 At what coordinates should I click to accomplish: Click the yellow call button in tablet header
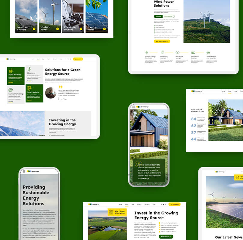(x=78, y=59)
